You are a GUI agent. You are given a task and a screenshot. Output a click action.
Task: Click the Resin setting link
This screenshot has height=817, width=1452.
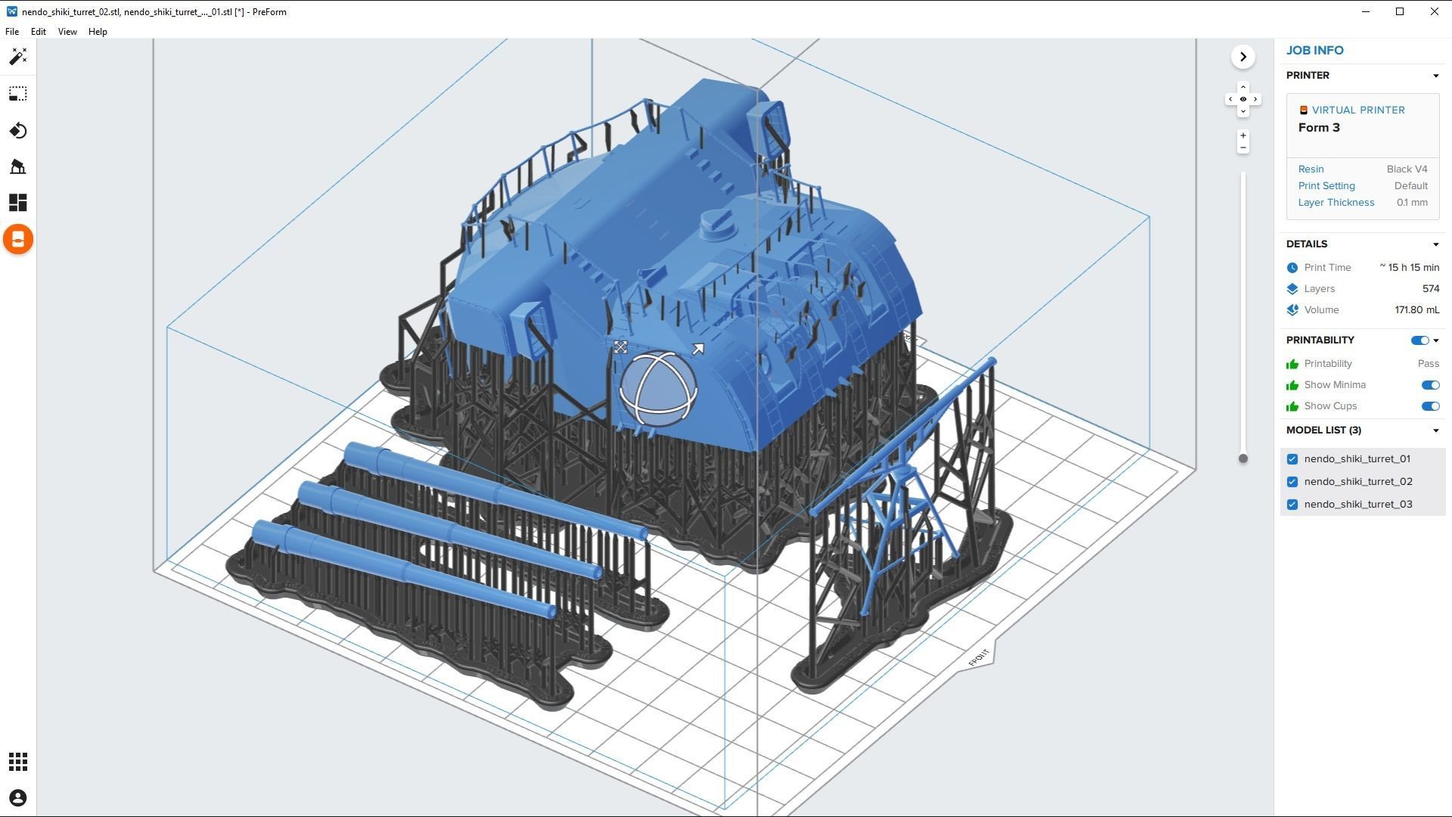click(x=1311, y=169)
